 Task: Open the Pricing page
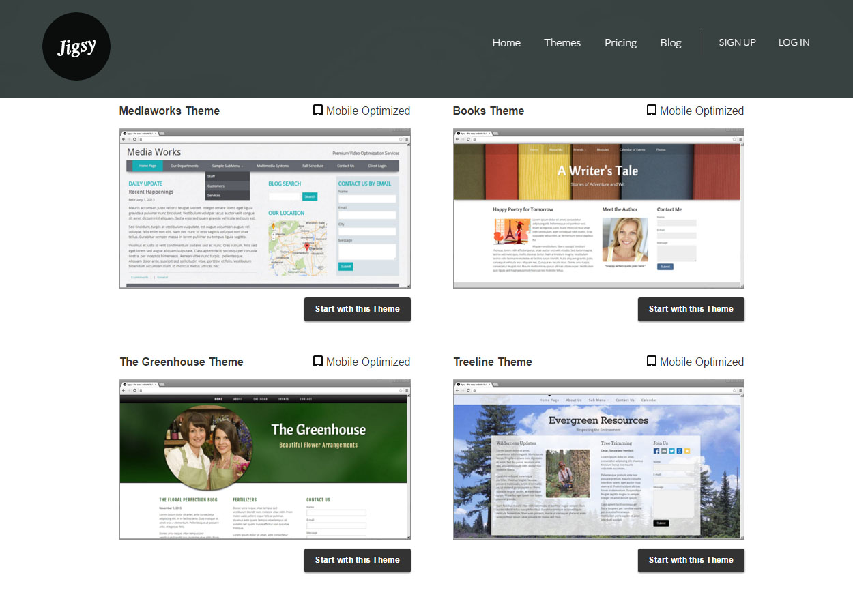click(620, 42)
